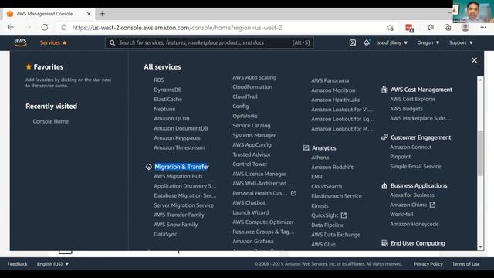494x278 pixels.
Task: Open the Terms of Use link
Action: point(466,264)
